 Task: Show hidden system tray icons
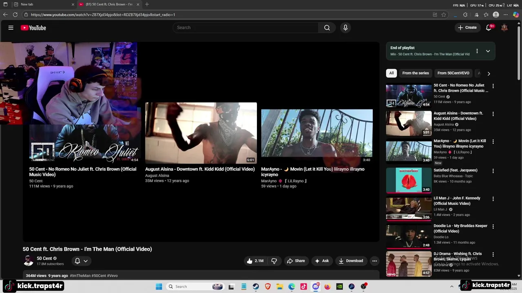[451, 286]
